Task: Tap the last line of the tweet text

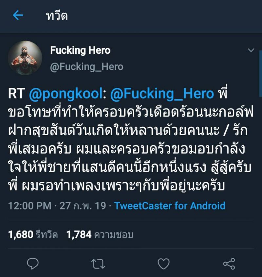Action: (x=118, y=187)
